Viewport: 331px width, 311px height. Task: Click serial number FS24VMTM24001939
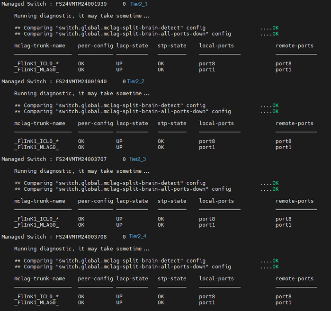(81, 4)
